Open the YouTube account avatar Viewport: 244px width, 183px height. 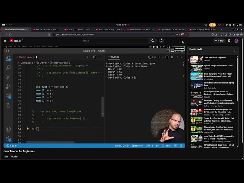[x=236, y=41]
